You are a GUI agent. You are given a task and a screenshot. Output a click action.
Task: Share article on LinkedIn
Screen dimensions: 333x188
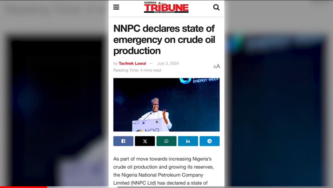tap(188, 141)
